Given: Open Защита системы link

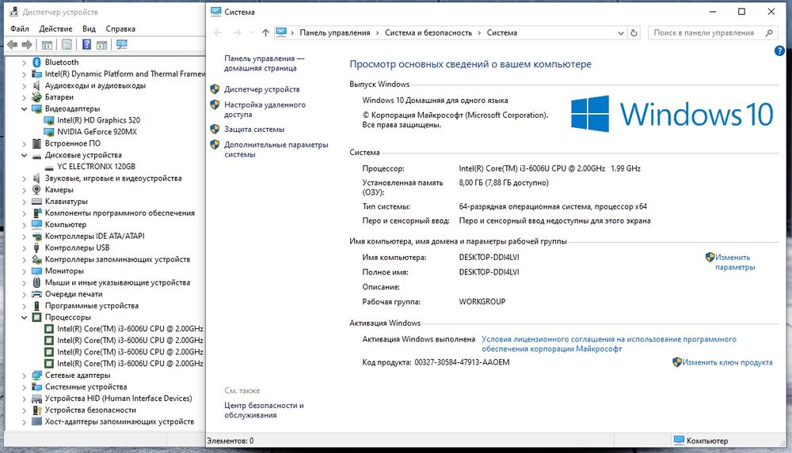Looking at the screenshot, I should coord(254,129).
